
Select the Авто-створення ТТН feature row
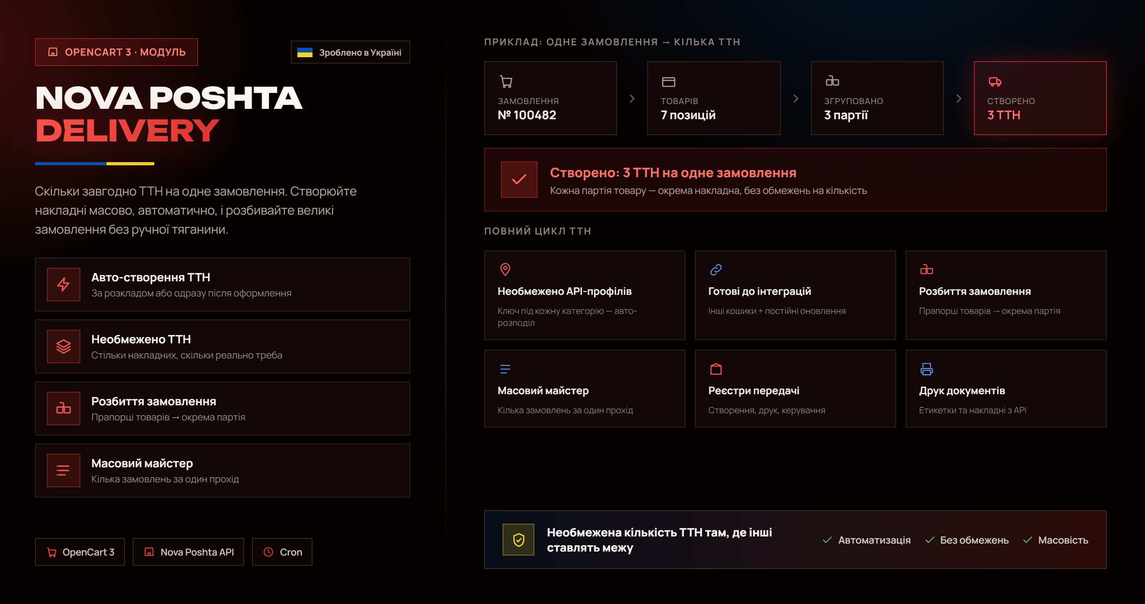tap(223, 284)
